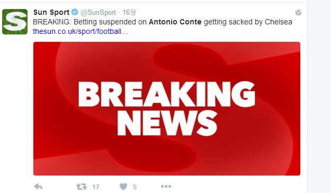
Task: Click the retweet count 17
Action: [96, 187]
